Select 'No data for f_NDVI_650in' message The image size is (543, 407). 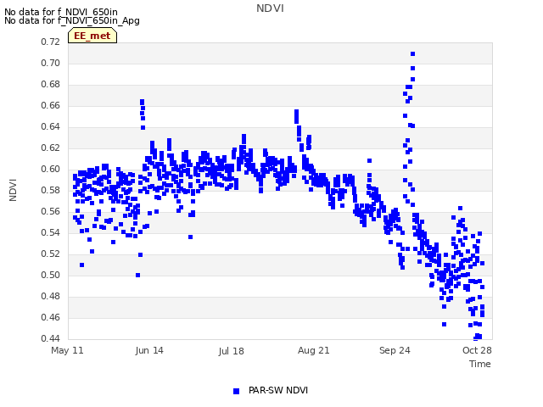tap(61, 12)
